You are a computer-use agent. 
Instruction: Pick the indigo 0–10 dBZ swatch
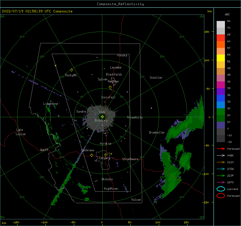pyautogui.click(x=221, y=125)
